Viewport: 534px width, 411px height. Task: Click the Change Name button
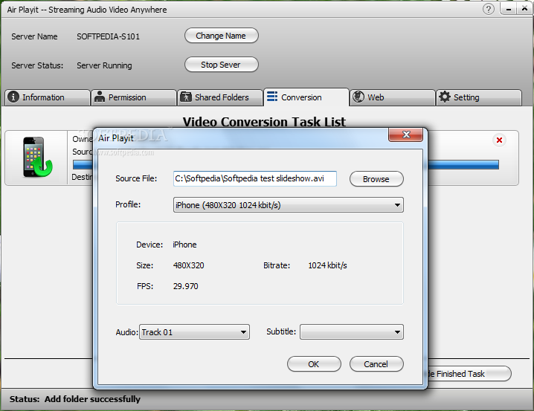coord(222,36)
